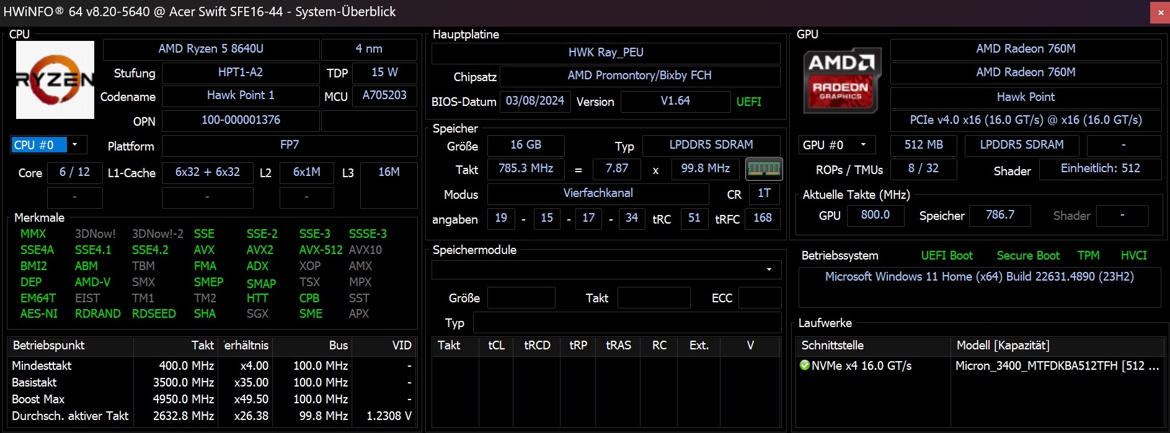Click the 15 W TDP value
Image resolution: width=1170 pixels, height=433 pixels.
[x=384, y=72]
